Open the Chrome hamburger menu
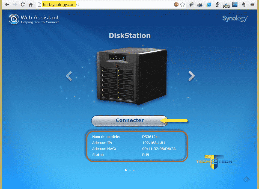Image resolution: width=259 pixels, height=189 pixels. click(252, 4)
